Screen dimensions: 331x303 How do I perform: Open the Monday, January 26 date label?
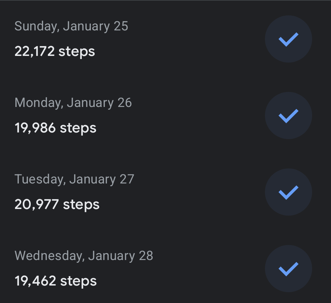tap(73, 103)
